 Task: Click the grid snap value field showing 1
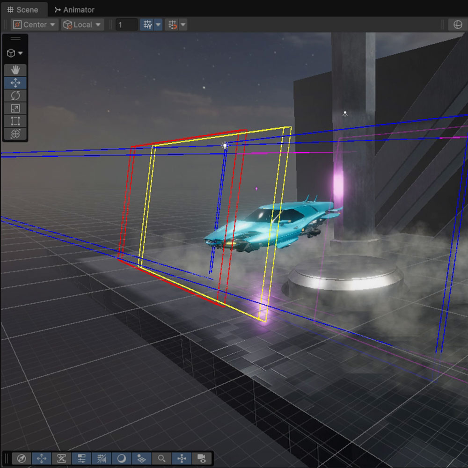(x=127, y=24)
